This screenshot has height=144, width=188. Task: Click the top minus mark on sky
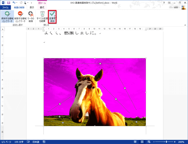pyautogui.click(x=100, y=64)
